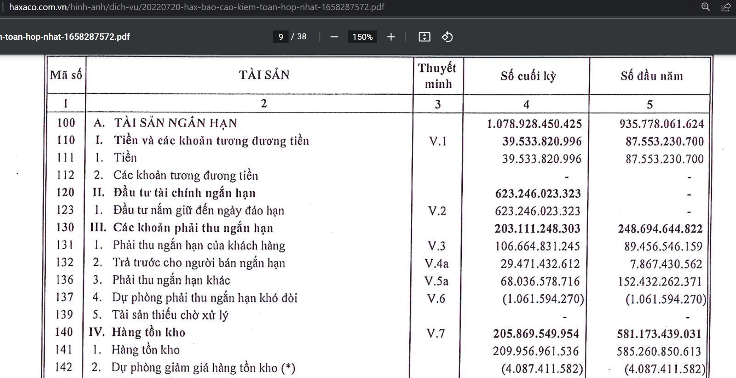Image resolution: width=736 pixels, height=378 pixels.
Task: Click the 'TÀI SẢN' column header
Action: [264, 75]
